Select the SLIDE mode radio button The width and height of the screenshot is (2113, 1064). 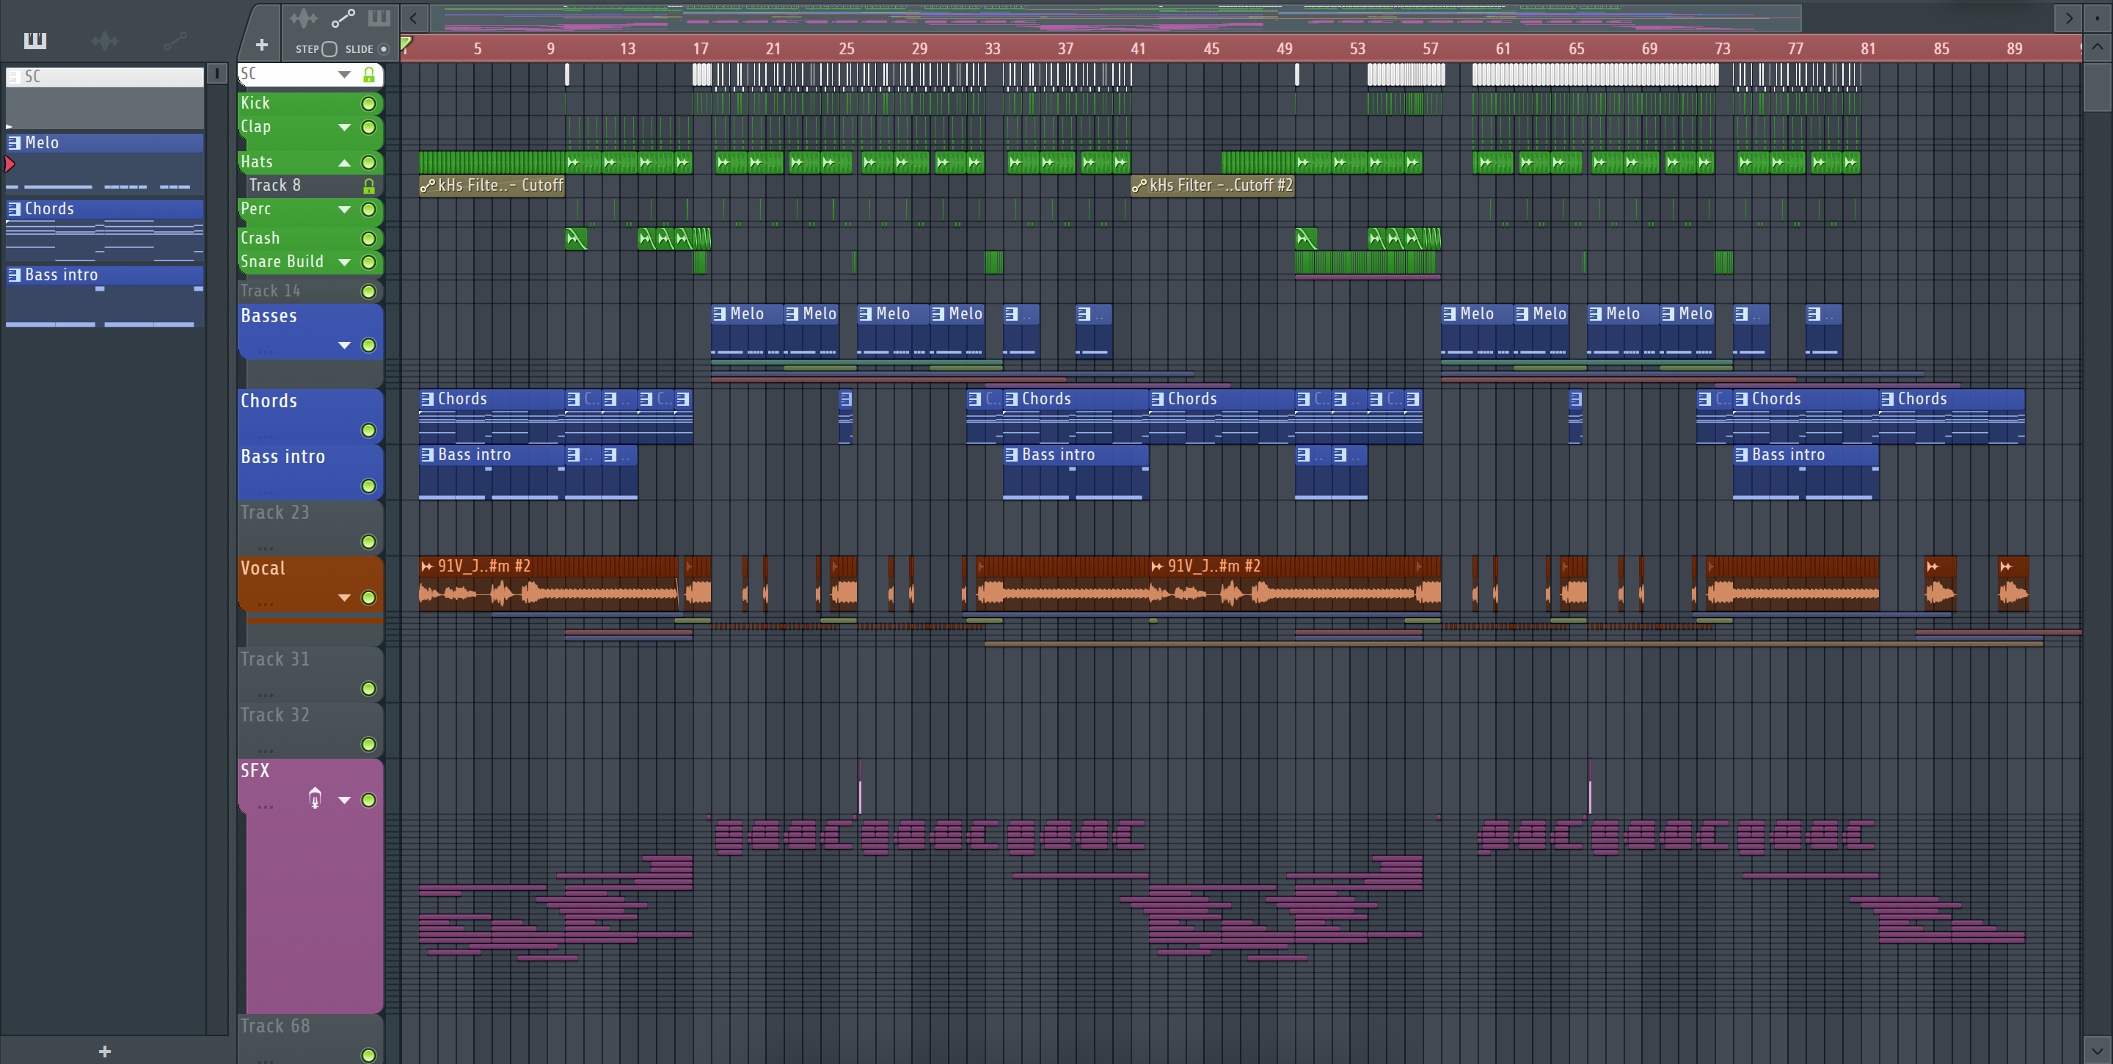click(x=383, y=49)
